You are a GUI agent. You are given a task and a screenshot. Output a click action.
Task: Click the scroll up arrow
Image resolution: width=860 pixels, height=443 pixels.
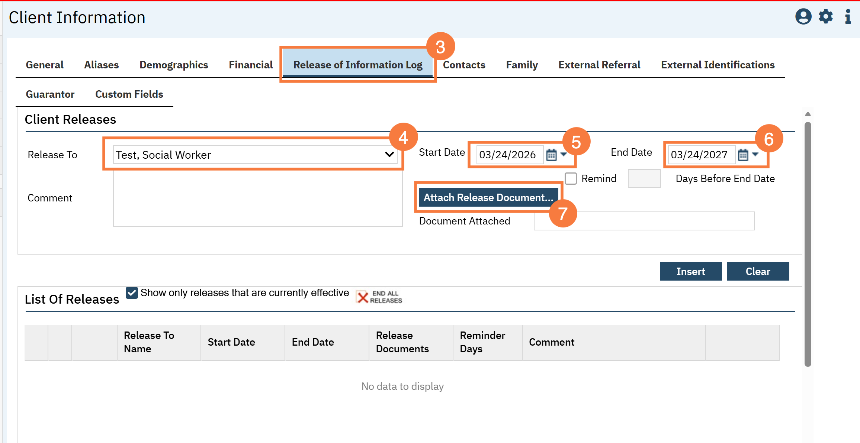point(808,114)
